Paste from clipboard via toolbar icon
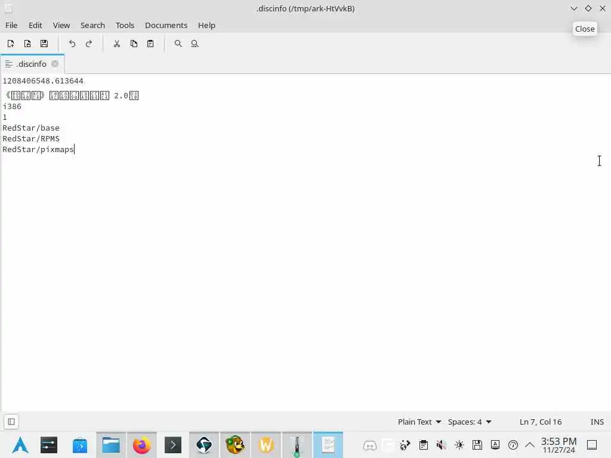This screenshot has height=458, width=611. click(x=150, y=44)
